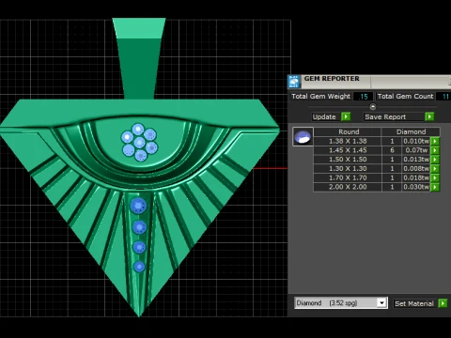The image size is (451, 338).
Task: Click the Update green arrow button
Action: 346,116
